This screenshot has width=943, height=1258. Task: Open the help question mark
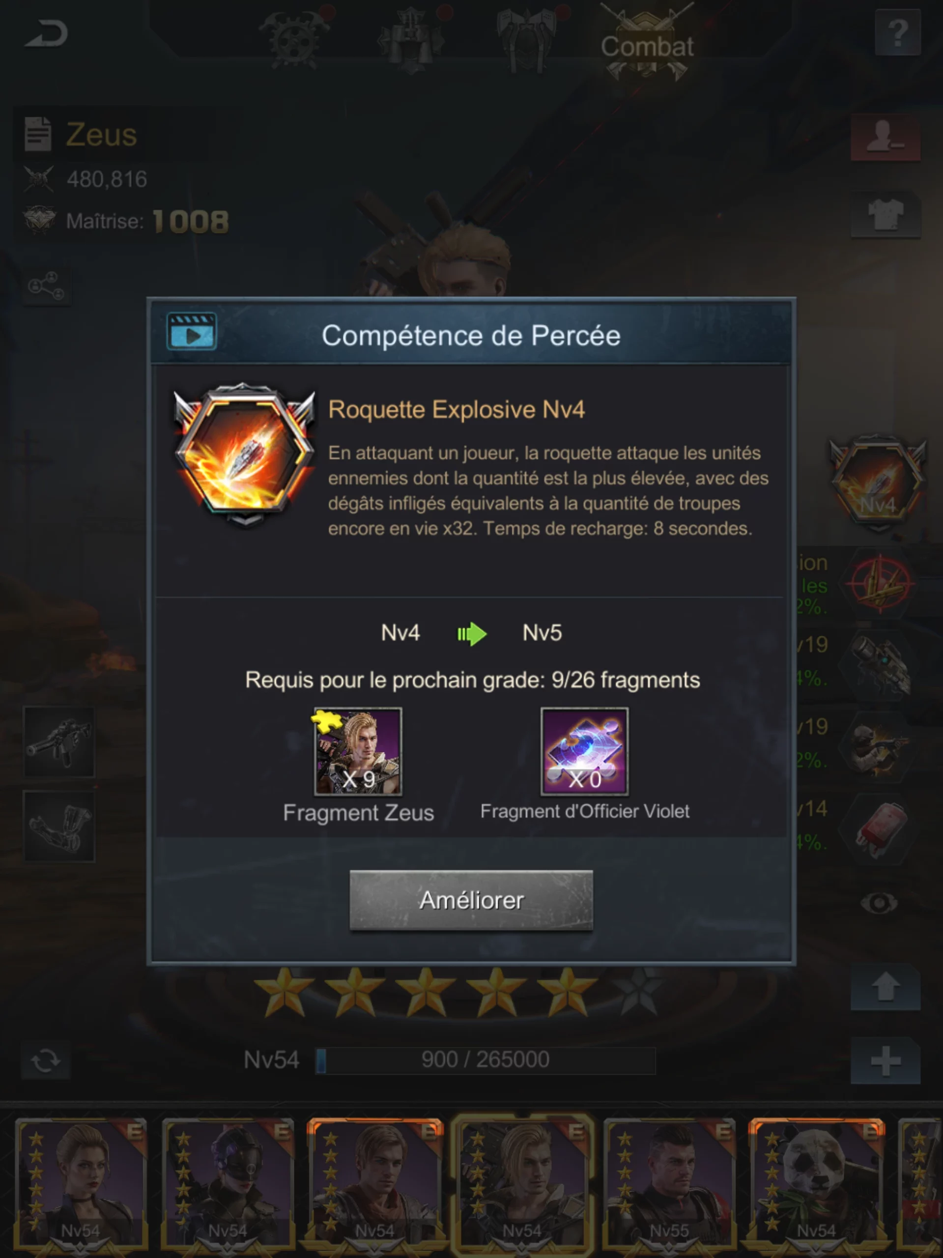coord(897,33)
